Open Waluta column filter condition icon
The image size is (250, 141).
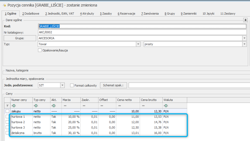166,106
